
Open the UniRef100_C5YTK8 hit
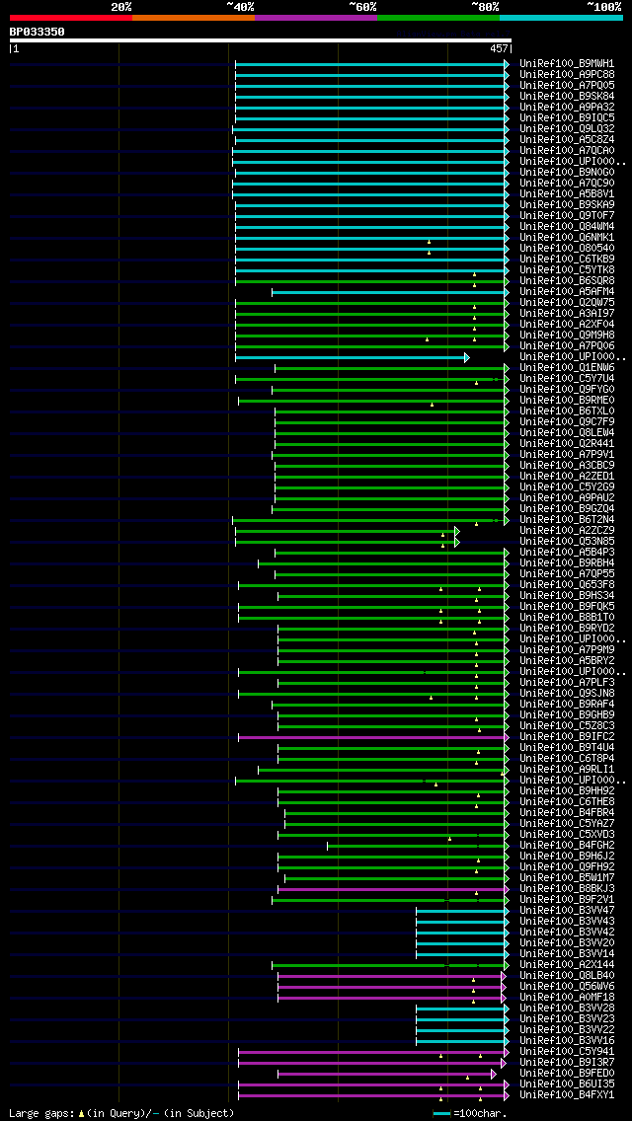coord(567,270)
